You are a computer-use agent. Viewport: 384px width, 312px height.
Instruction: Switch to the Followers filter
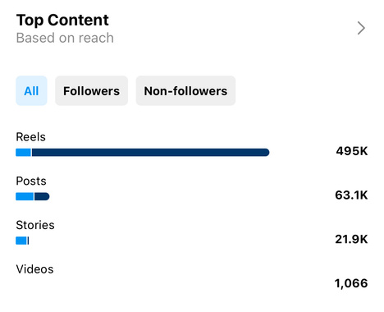91,91
